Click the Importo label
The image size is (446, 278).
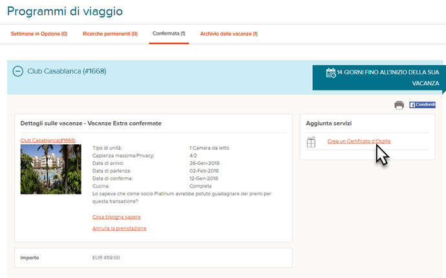click(30, 258)
